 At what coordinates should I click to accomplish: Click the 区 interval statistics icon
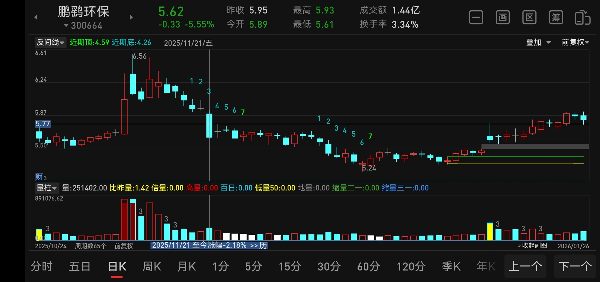(529, 17)
